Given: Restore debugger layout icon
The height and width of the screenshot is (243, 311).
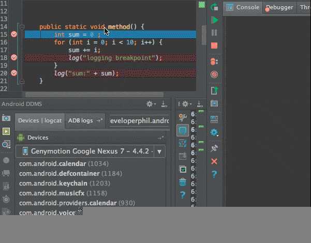Looking at the screenshot, I should (214, 119).
